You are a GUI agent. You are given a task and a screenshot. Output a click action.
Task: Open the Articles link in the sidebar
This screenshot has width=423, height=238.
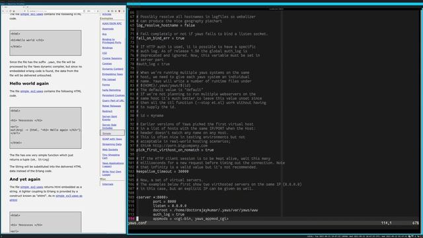tap(106, 14)
